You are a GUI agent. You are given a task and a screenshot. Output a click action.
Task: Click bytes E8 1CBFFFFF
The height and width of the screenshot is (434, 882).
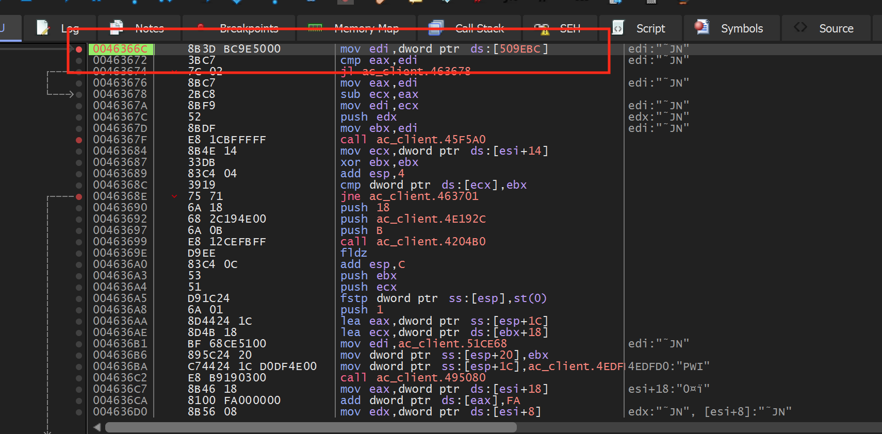click(227, 140)
